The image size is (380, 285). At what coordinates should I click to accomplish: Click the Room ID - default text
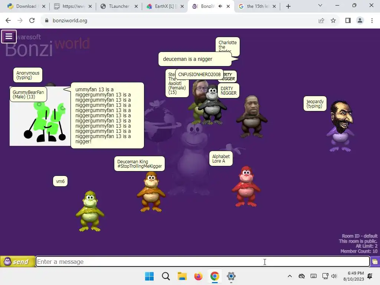point(360,236)
